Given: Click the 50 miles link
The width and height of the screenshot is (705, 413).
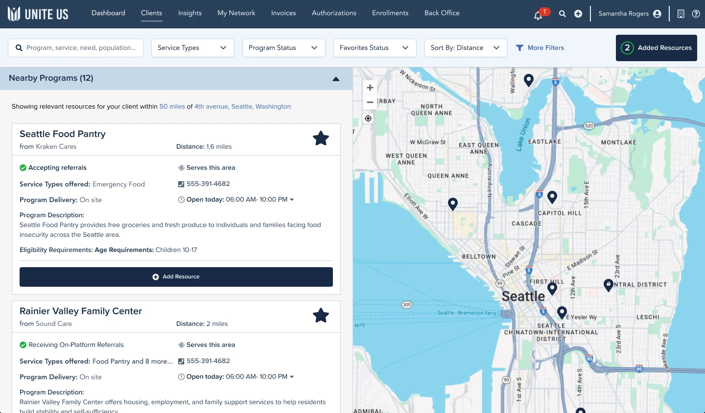Looking at the screenshot, I should tap(172, 106).
